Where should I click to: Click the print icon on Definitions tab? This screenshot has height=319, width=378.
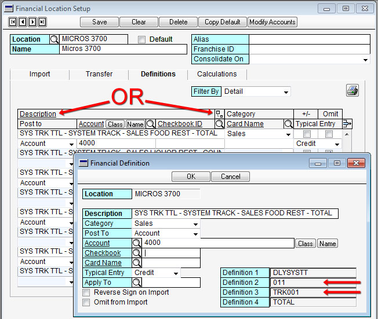(352, 91)
